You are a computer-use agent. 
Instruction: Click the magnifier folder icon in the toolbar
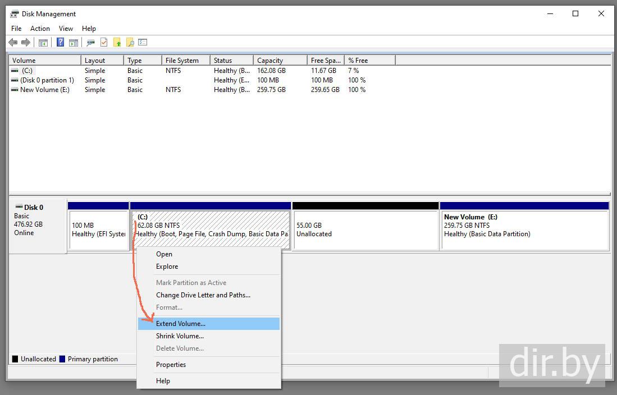point(130,43)
